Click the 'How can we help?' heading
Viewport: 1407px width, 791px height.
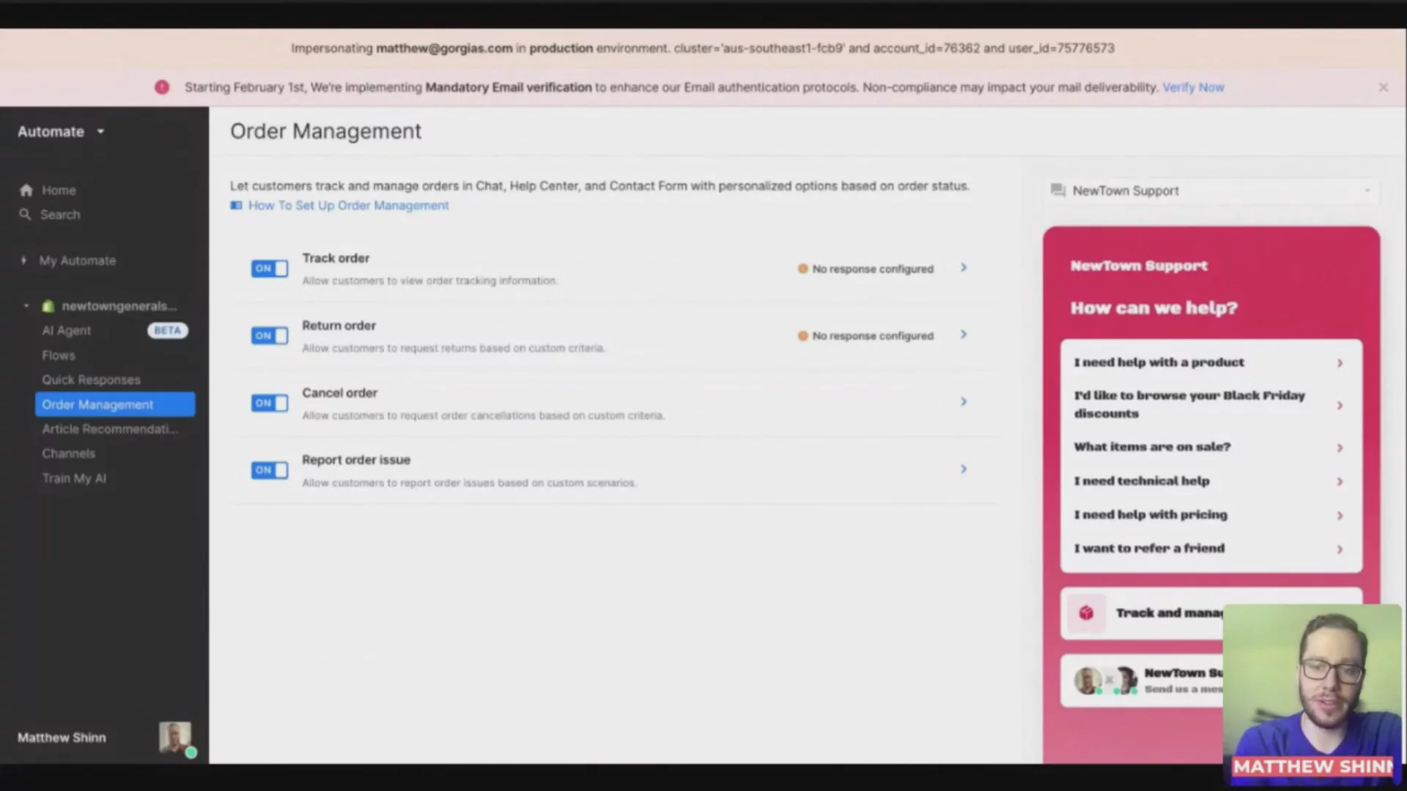click(x=1153, y=308)
